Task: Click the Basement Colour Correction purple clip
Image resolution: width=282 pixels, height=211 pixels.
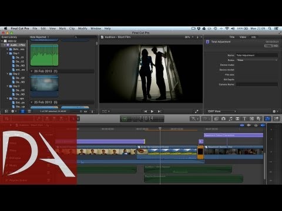Action: click(233, 135)
